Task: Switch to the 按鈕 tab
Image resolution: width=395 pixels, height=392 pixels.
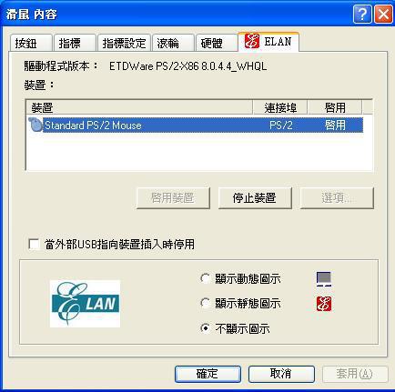Action: point(31,43)
